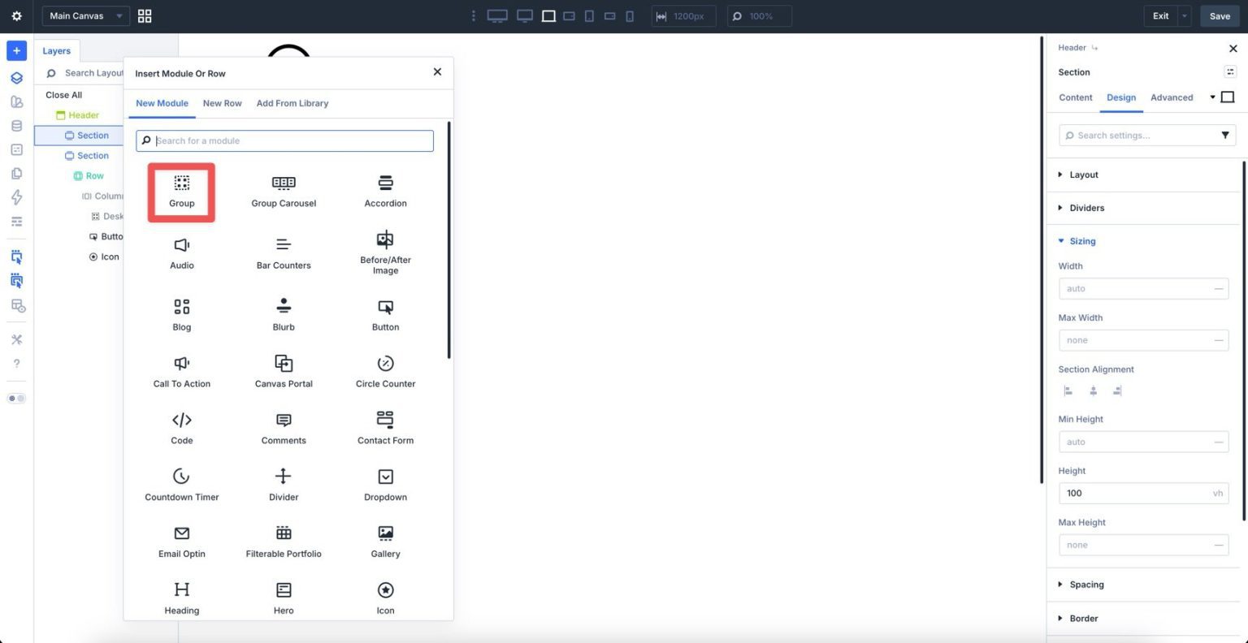Open the Advanced settings tab

coord(1172,97)
